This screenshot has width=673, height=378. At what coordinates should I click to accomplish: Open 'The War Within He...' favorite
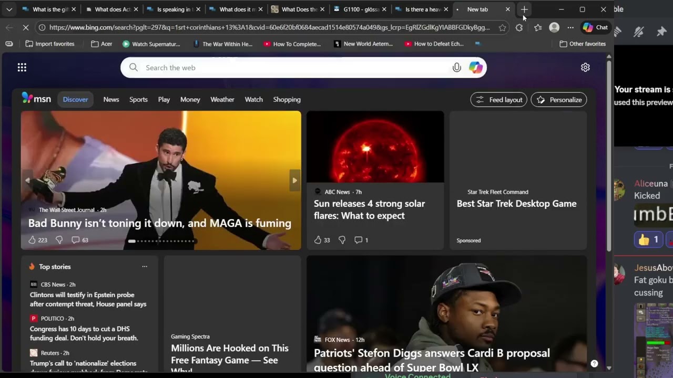pyautogui.click(x=222, y=44)
